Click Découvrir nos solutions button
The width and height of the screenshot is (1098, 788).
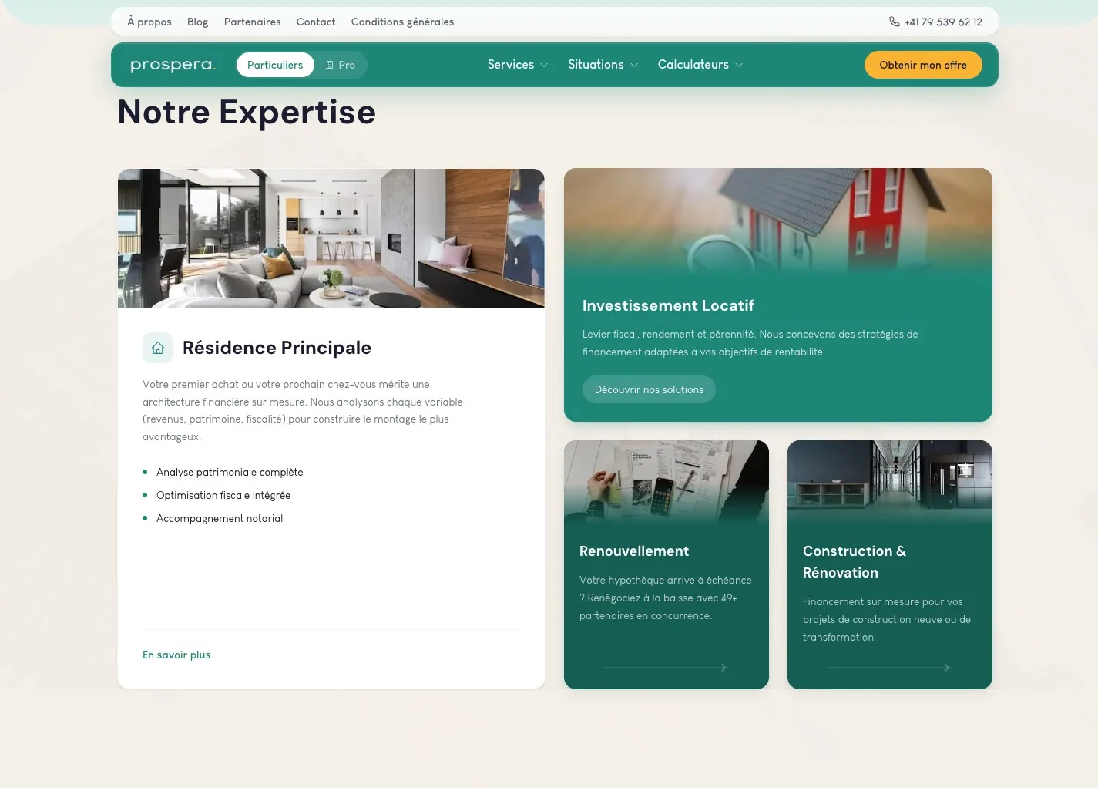click(649, 389)
